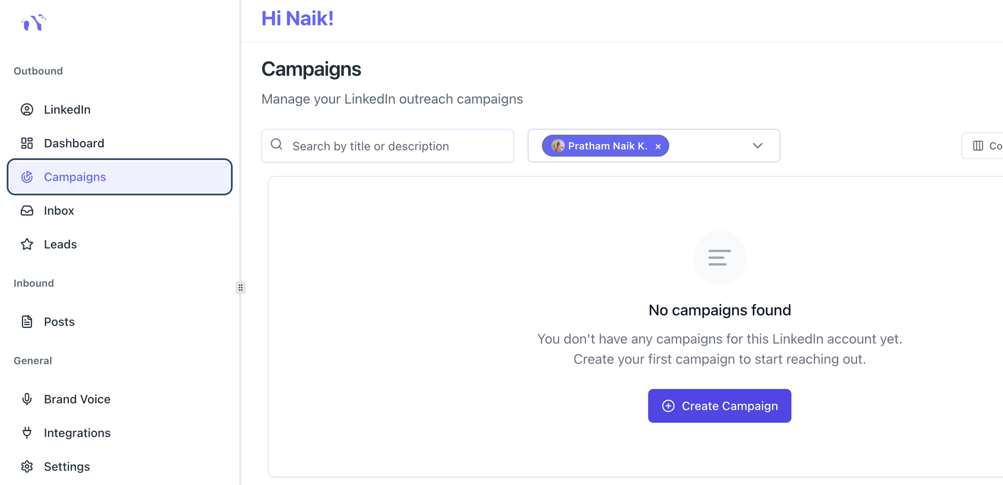The height and width of the screenshot is (485, 1003).
Task: Remove the Pratham Naik K. account chip
Action: (x=658, y=146)
